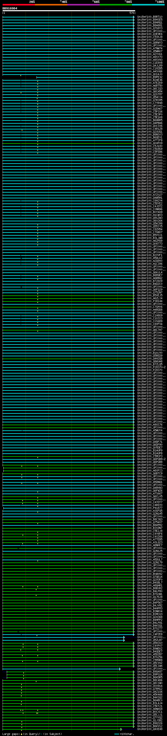
Task: Select hit UniRef100_Q6CA54
Action: (x=150, y=91)
